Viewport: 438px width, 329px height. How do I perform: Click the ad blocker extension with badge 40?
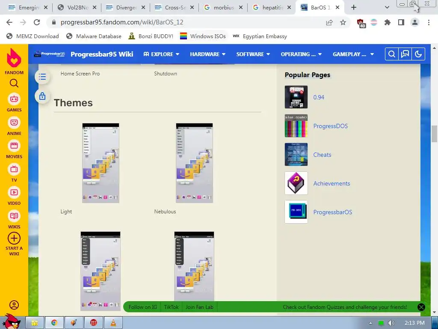tap(361, 23)
